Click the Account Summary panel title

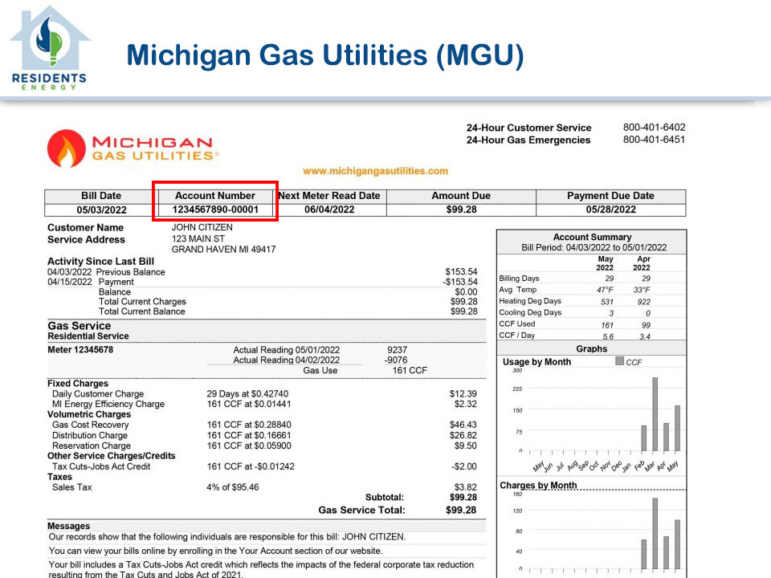click(x=592, y=237)
